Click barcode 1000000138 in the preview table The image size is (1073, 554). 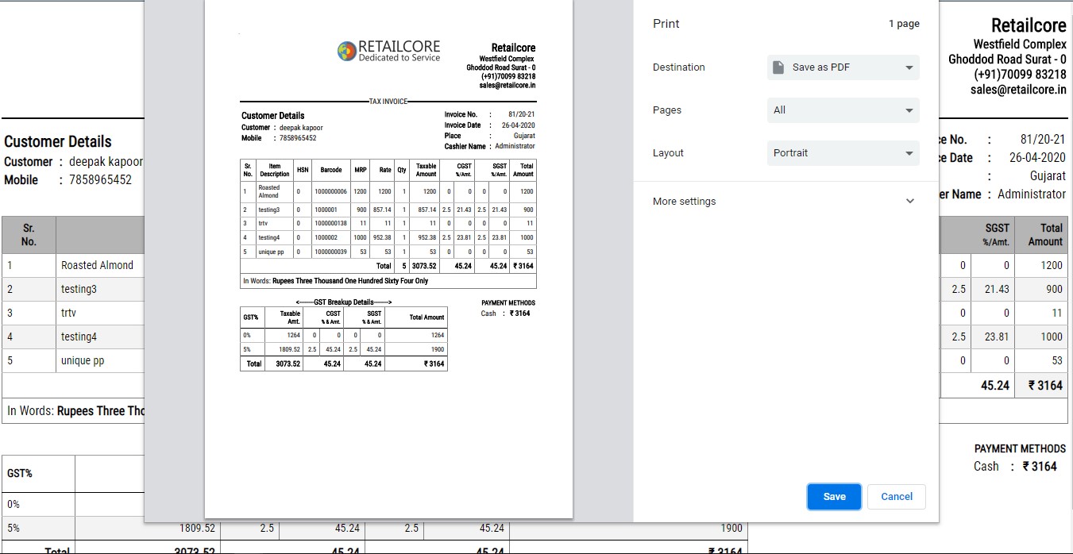[331, 224]
